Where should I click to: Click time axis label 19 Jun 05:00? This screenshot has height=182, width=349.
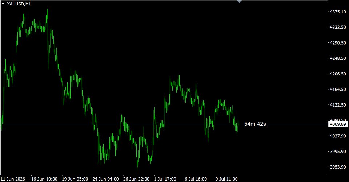click(x=75, y=179)
